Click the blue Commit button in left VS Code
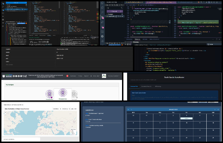This screenshot has height=143, width=223. pyautogui.click(x=16, y=3)
